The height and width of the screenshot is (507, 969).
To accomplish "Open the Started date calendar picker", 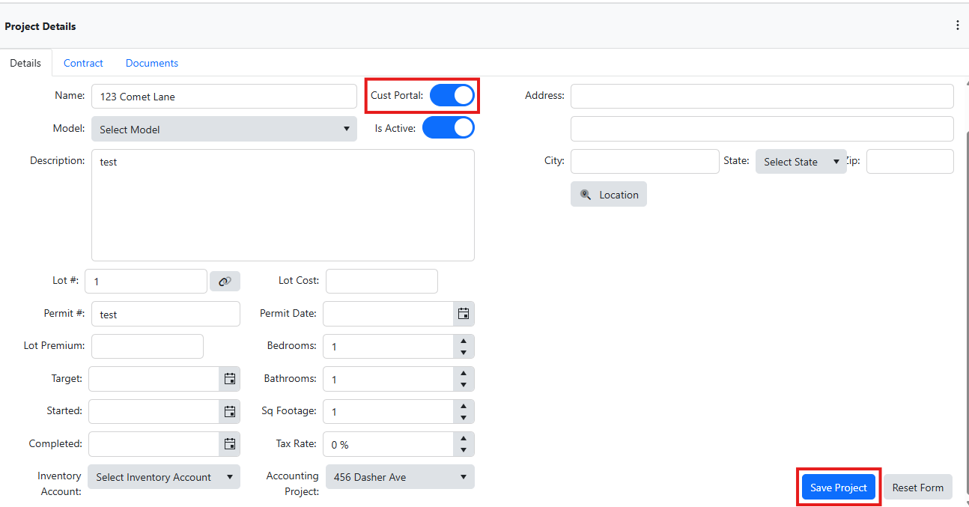I will click(230, 411).
